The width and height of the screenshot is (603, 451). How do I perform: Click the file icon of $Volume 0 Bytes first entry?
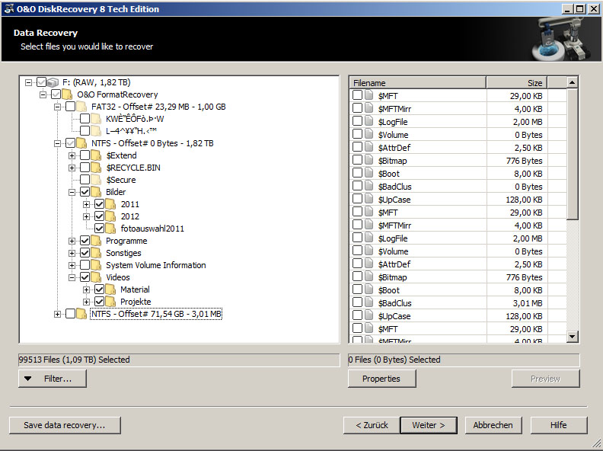368,134
